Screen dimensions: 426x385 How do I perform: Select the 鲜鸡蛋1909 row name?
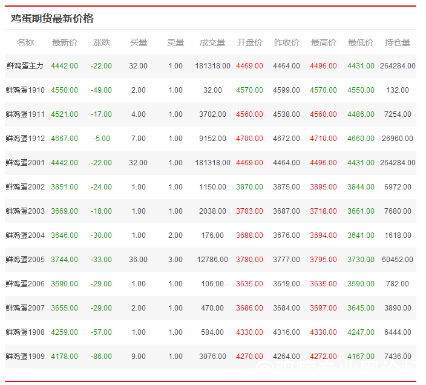(25, 356)
